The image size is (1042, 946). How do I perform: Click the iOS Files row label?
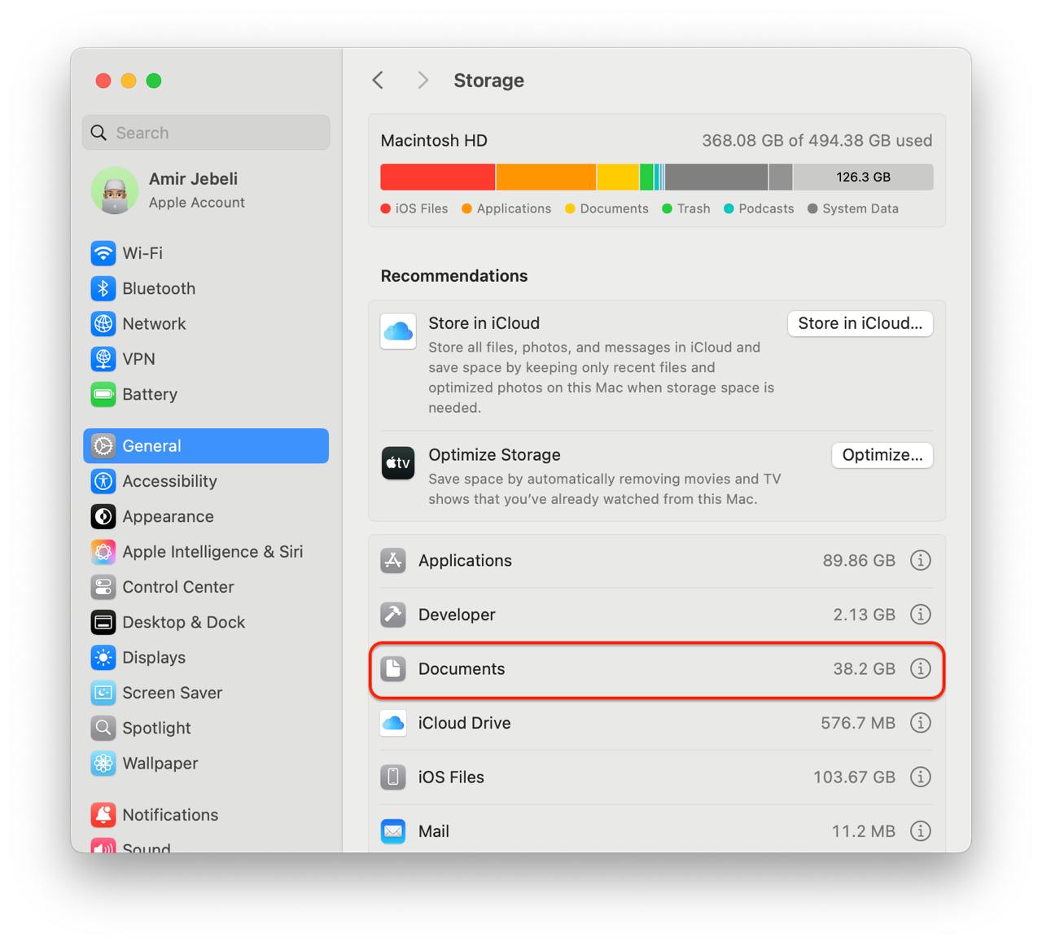click(451, 777)
